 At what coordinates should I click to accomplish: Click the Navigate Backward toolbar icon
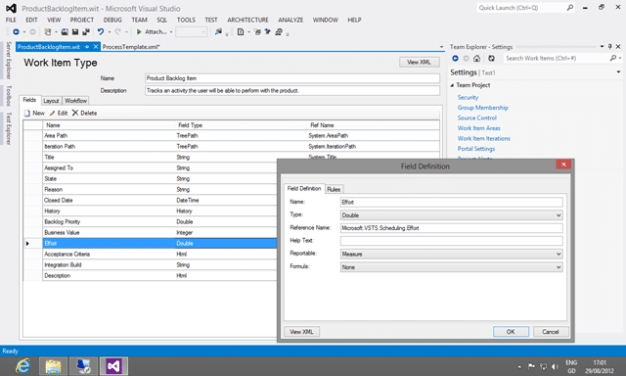(x=16, y=32)
